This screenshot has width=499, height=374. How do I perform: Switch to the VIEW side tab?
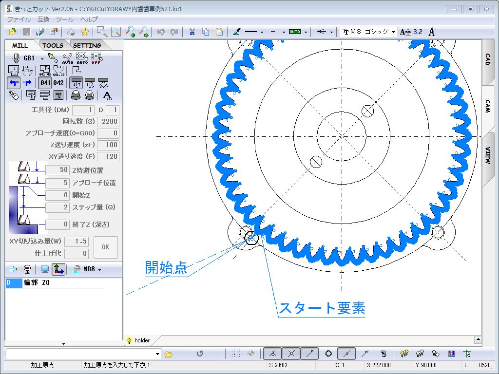pyautogui.click(x=488, y=155)
